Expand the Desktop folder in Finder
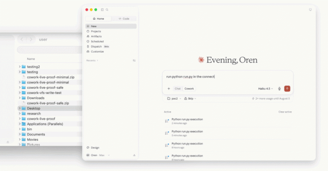The image size is (328, 171). pyautogui.click(x=20, y=108)
